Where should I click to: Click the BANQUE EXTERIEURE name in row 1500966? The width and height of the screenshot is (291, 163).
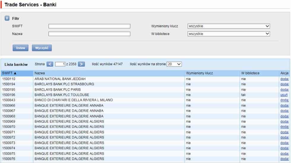click(69, 106)
